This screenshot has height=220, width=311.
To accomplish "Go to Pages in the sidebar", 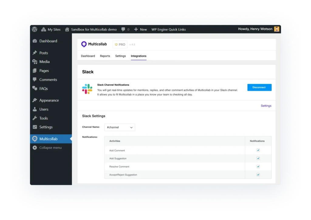I will pos(44,71).
